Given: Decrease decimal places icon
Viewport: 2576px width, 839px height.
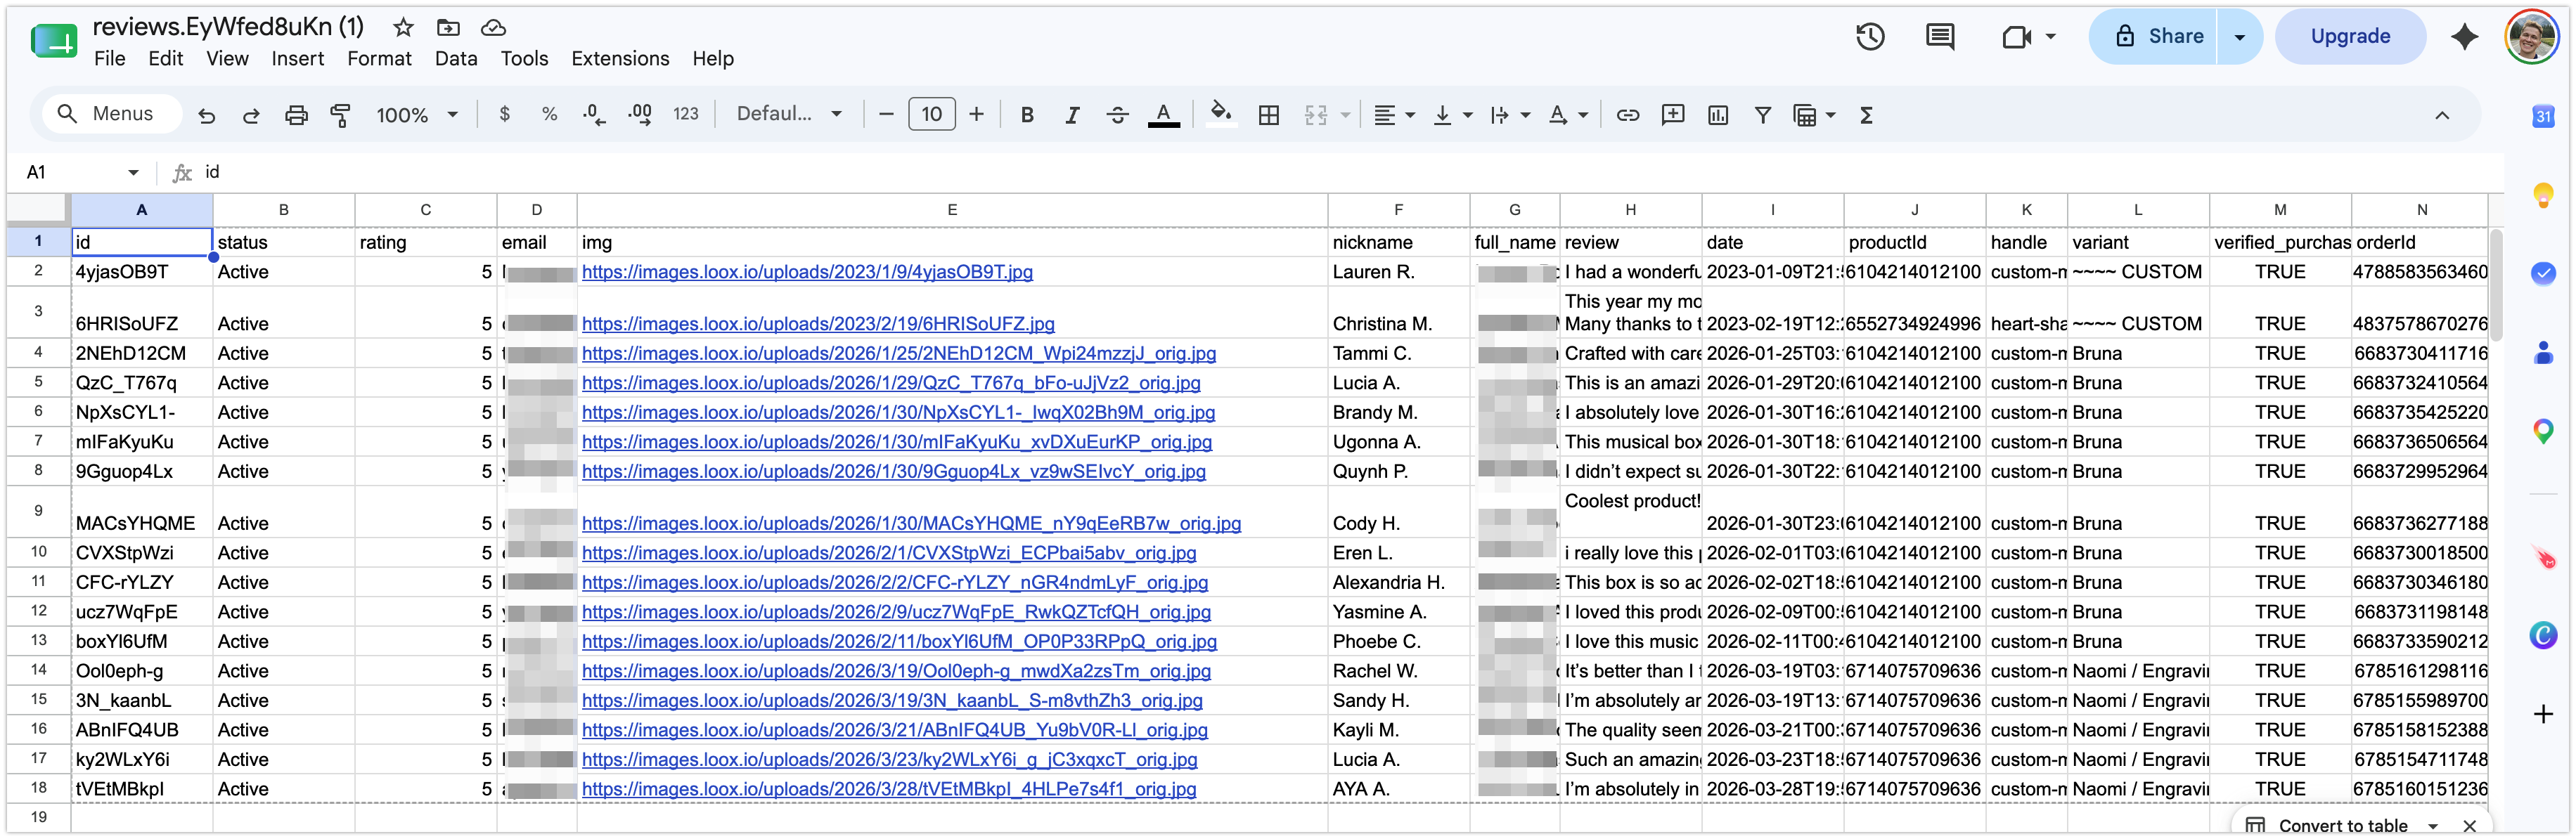Looking at the screenshot, I should [x=594, y=115].
